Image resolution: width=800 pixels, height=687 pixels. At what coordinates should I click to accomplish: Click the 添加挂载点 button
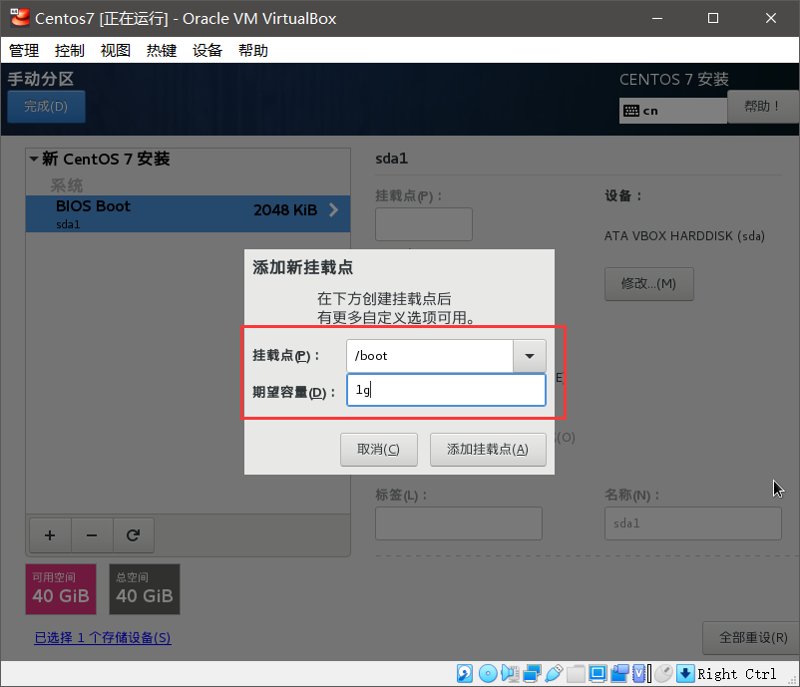click(488, 449)
